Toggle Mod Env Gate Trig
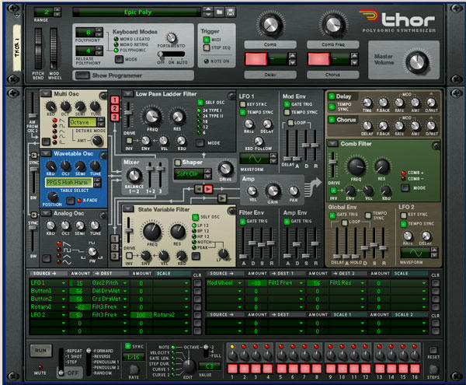The image size is (466, 385). (x=287, y=104)
